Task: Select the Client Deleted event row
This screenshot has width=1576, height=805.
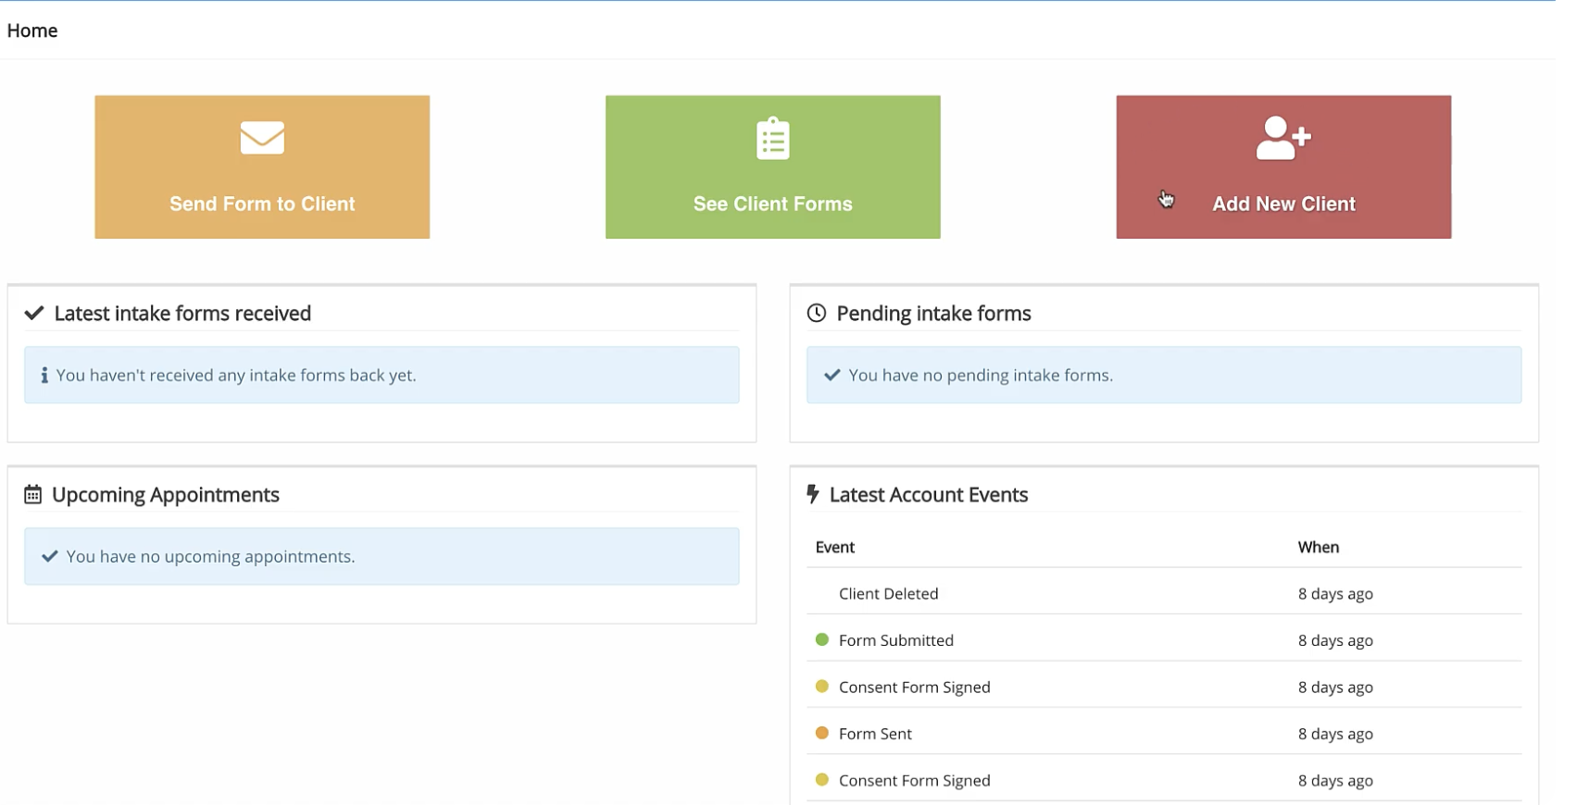Action: click(1164, 593)
